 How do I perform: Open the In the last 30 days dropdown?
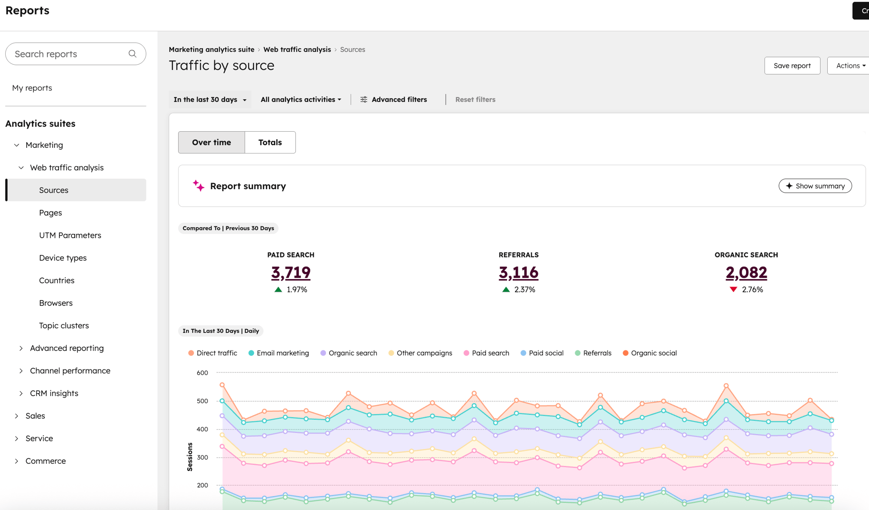(209, 99)
